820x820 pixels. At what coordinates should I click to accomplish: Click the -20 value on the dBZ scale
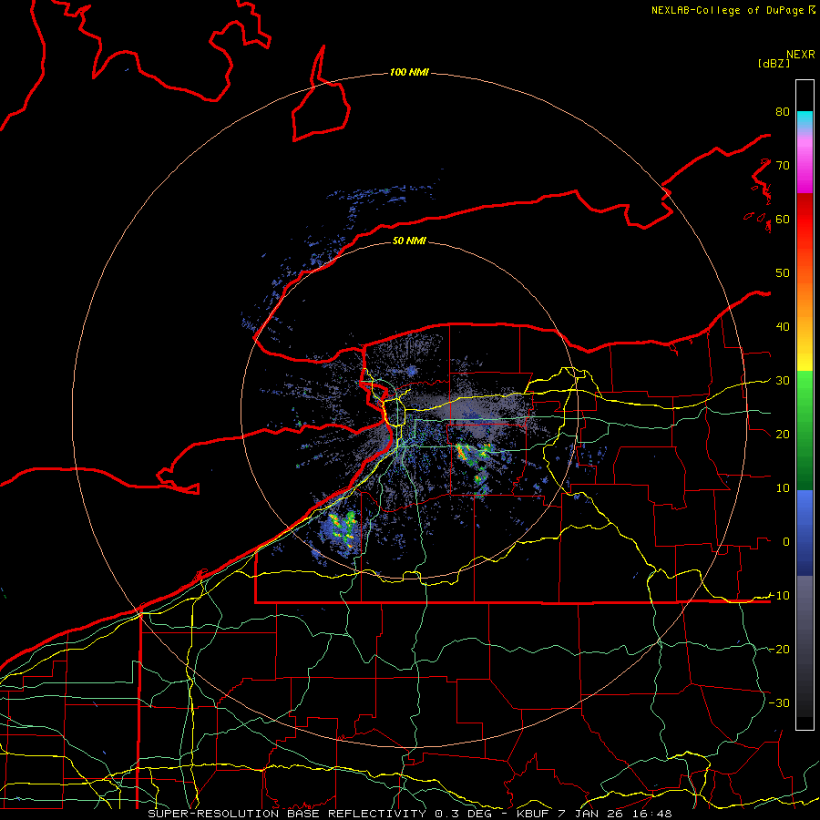779,650
